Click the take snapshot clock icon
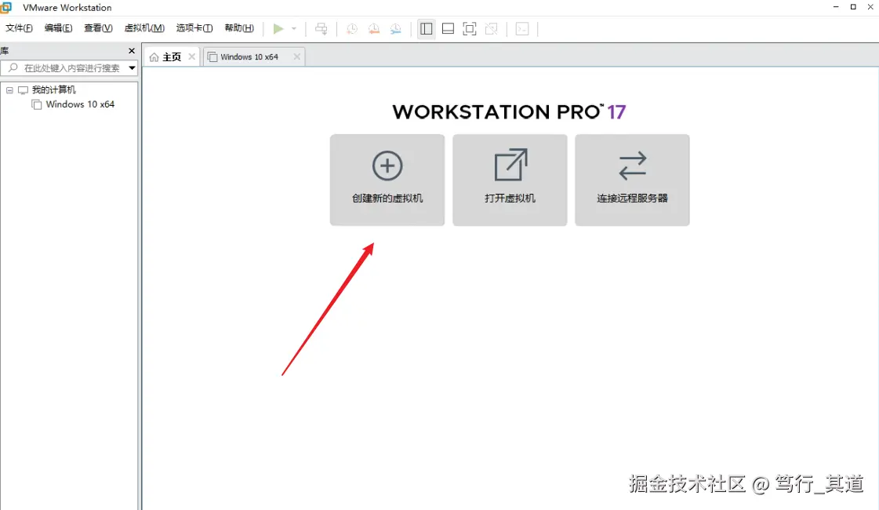The image size is (879, 510). point(352,28)
